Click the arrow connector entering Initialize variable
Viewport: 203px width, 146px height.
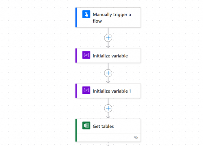click(x=108, y=45)
